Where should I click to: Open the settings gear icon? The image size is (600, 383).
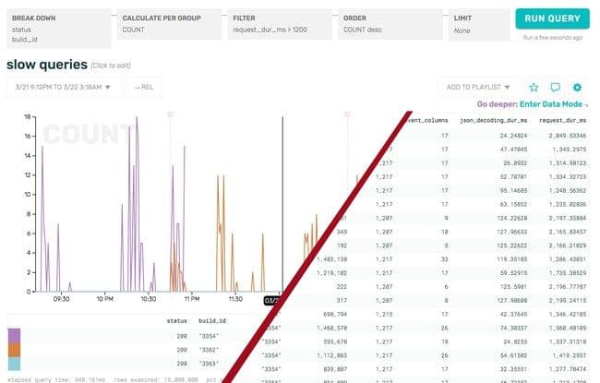click(577, 88)
